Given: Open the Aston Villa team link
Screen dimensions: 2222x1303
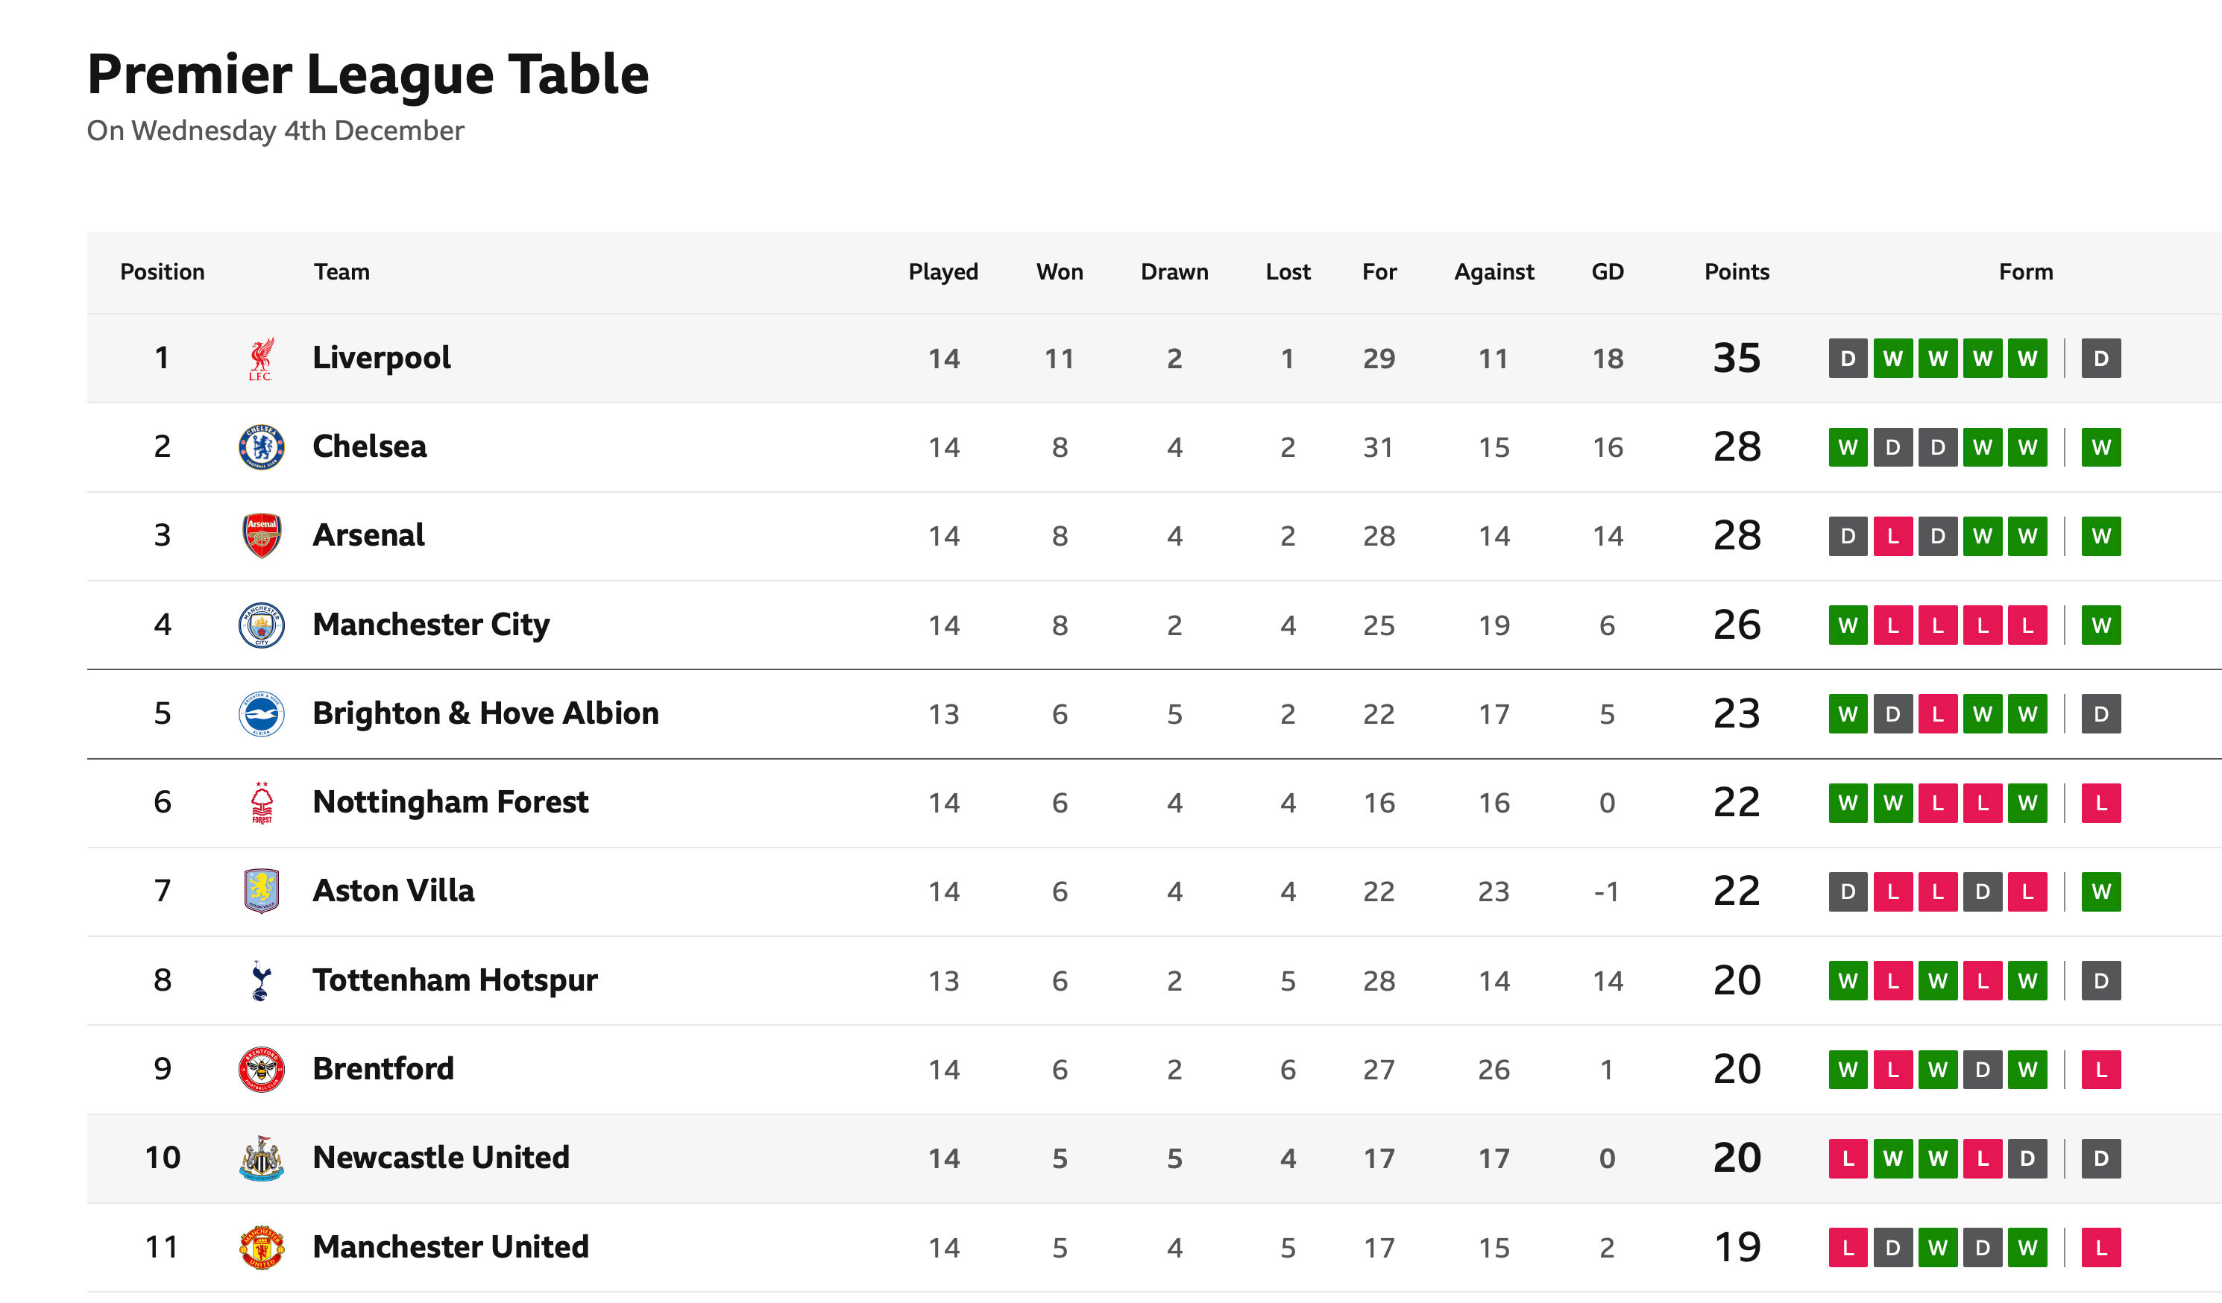Looking at the screenshot, I should 393,892.
